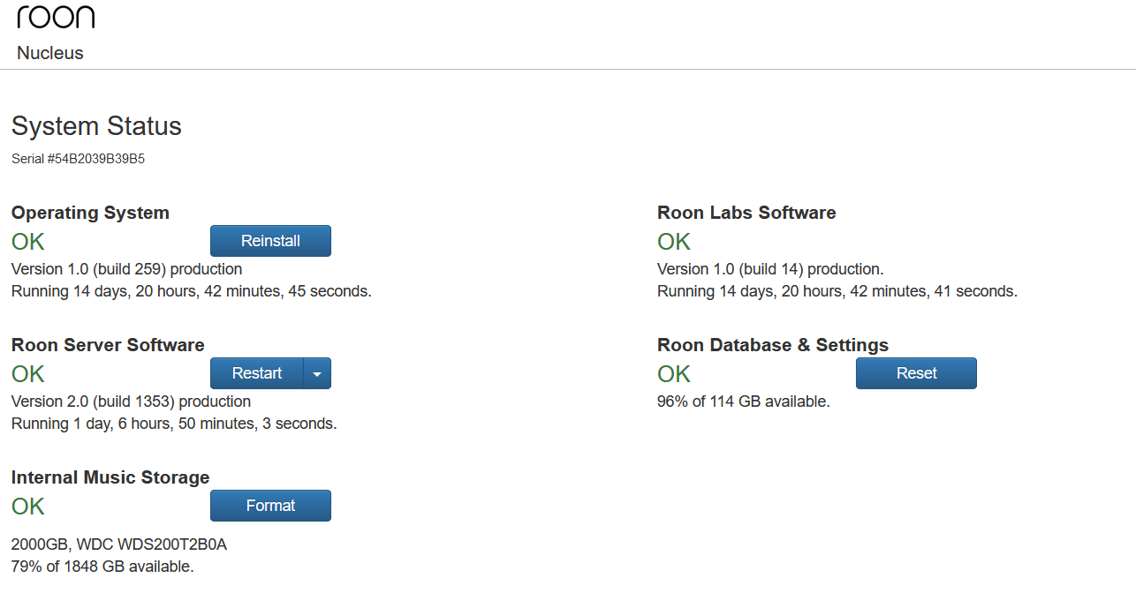Click the 96% of 114 GB available text
Screen dimensions: 1136x593
(x=741, y=401)
